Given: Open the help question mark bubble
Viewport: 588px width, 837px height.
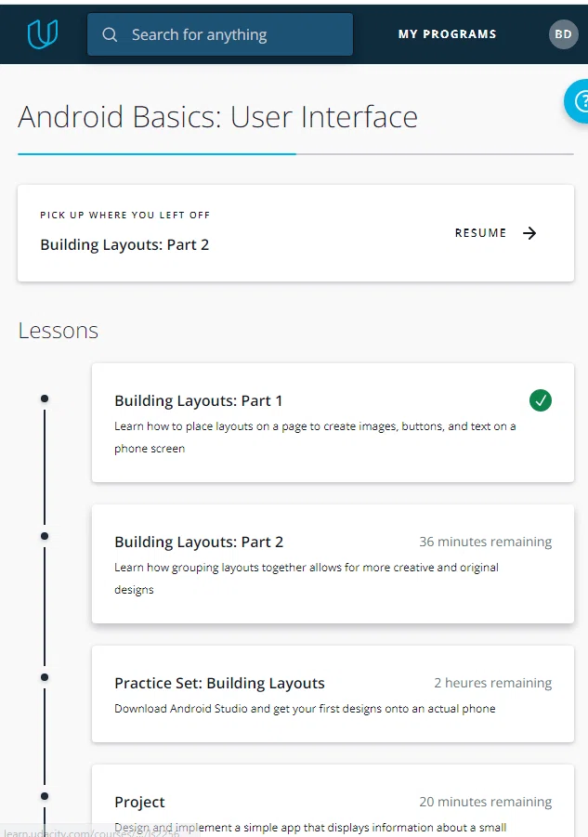Looking at the screenshot, I should tap(578, 101).
